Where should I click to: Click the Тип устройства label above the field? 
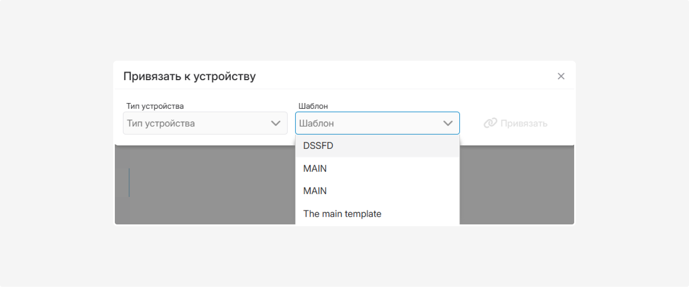pos(155,106)
